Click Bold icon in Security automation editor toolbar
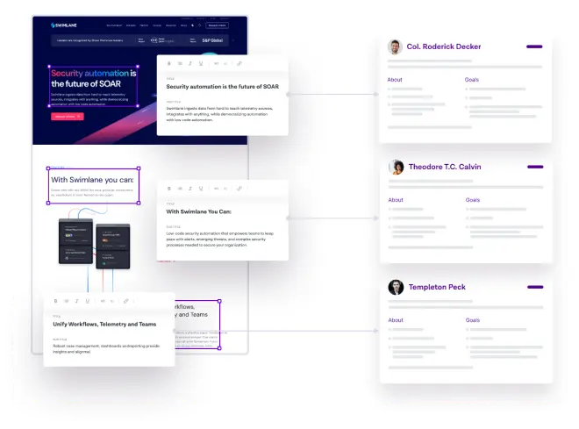This screenshot has height=429, width=579. click(168, 64)
